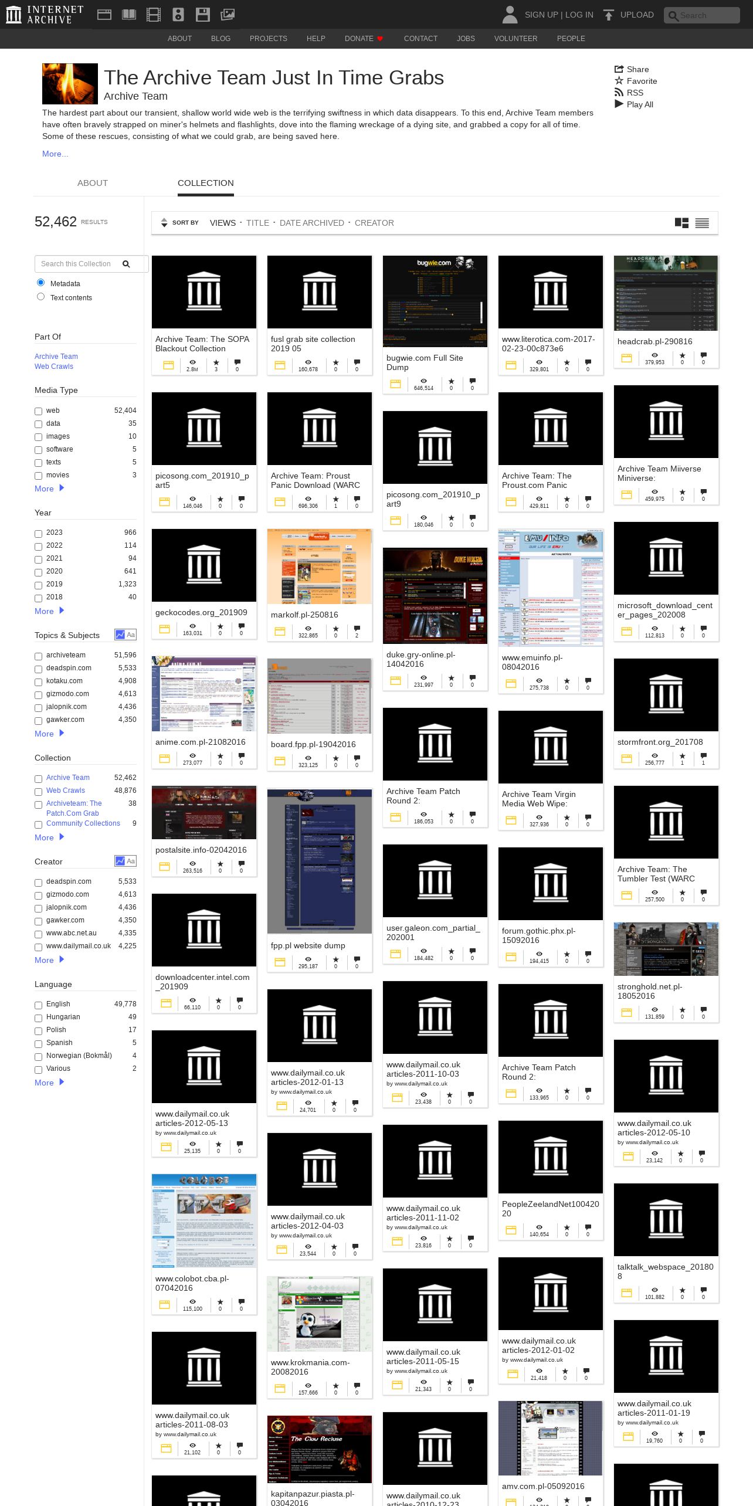Open the duke.gry-online.pl-14042016 thumbnail
The image size is (753, 1506).
tap(435, 596)
